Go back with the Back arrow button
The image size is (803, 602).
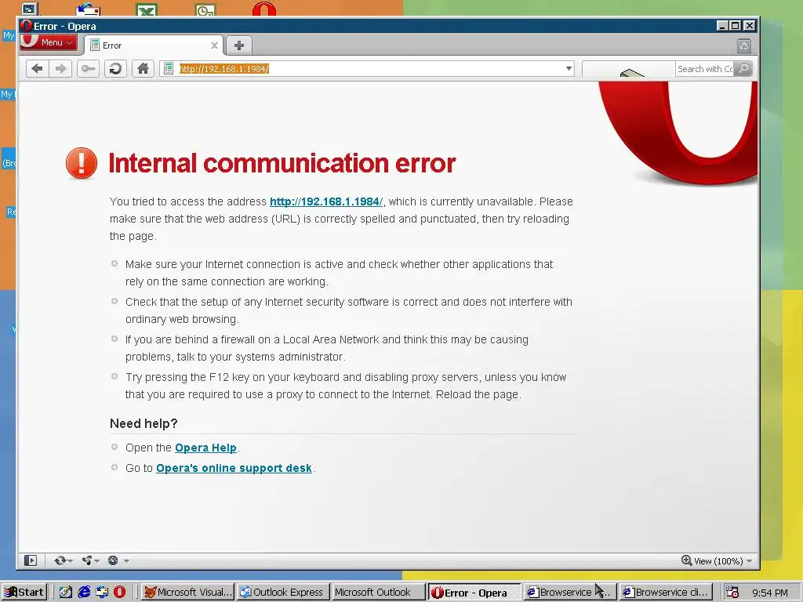[x=37, y=69]
